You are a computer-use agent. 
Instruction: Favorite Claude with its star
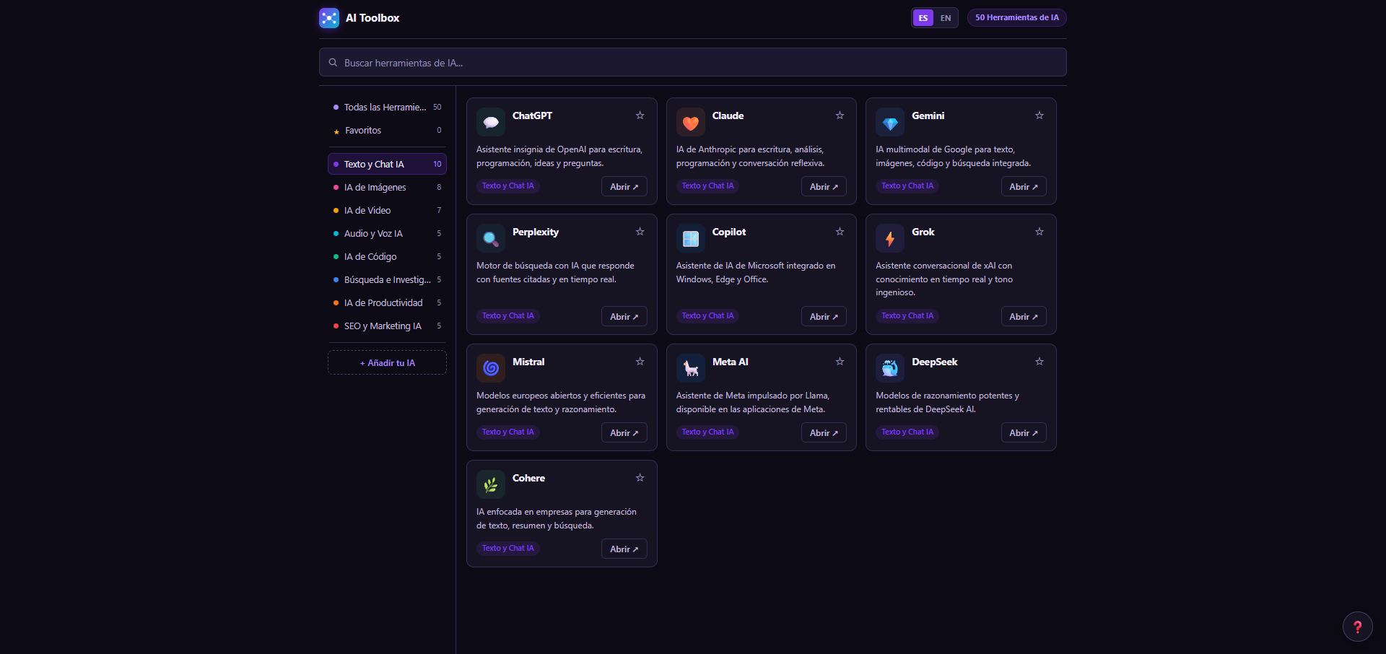[840, 115]
